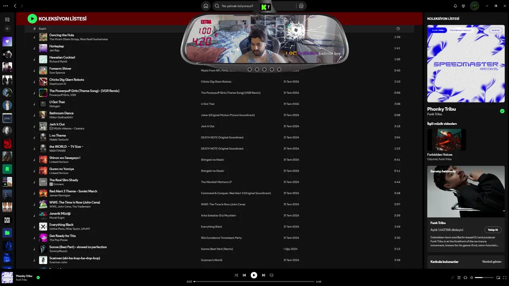Screen dimensions: 509x286
Task: Open 'Tümünü göster' credits link
Action: (x=492, y=262)
